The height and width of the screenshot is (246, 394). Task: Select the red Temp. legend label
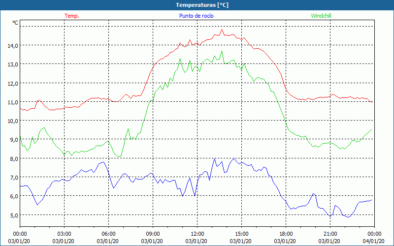(x=72, y=16)
